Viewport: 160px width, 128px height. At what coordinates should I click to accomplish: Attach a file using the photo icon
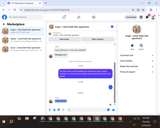click(x=54, y=110)
